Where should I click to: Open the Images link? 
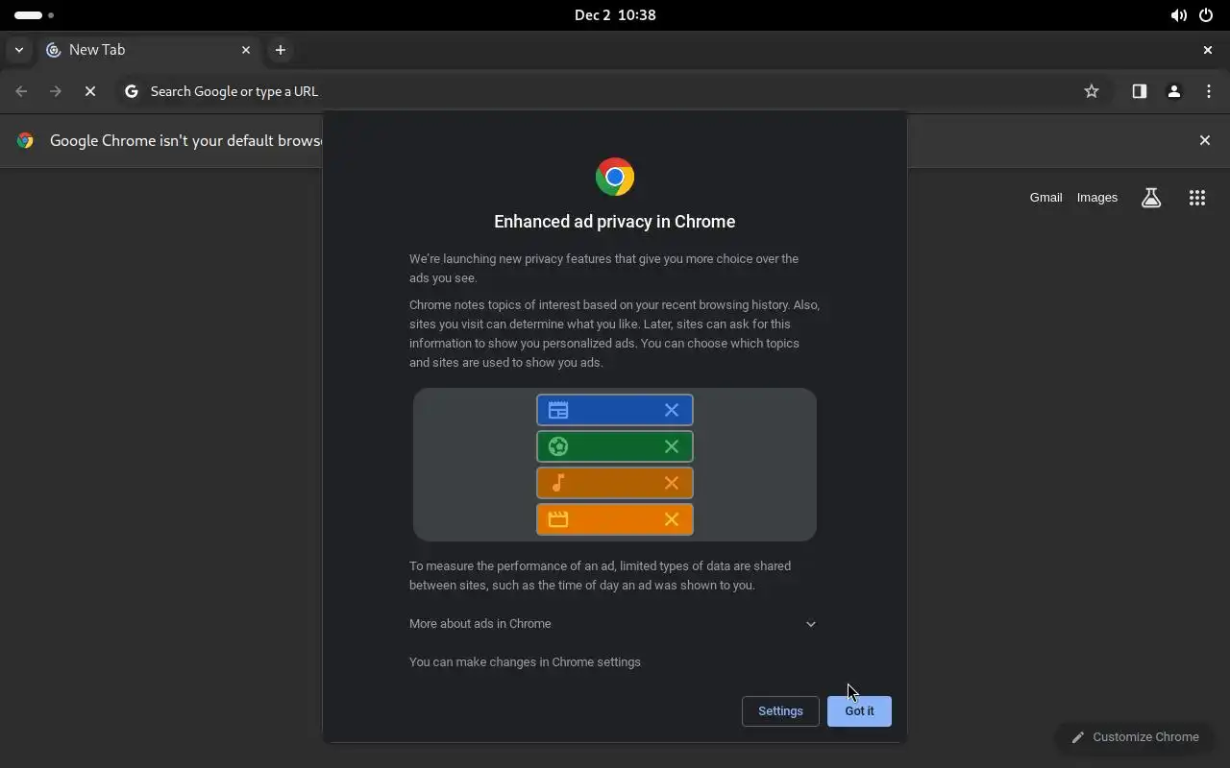(1097, 198)
